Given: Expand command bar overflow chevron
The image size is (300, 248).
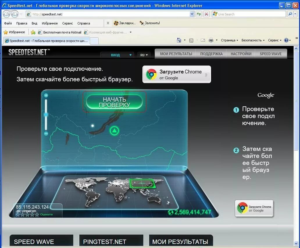Looking at the screenshot, I should coord(297,38).
